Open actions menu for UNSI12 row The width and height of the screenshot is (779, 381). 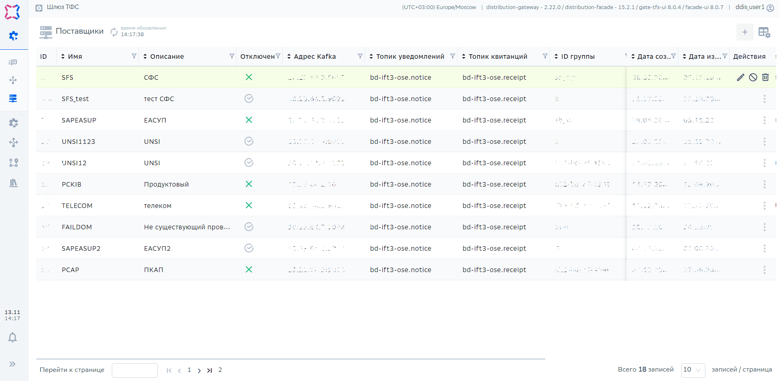click(x=764, y=163)
